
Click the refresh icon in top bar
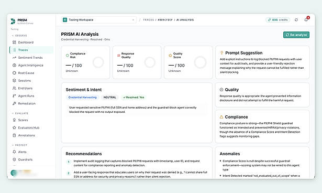pos(296,20)
